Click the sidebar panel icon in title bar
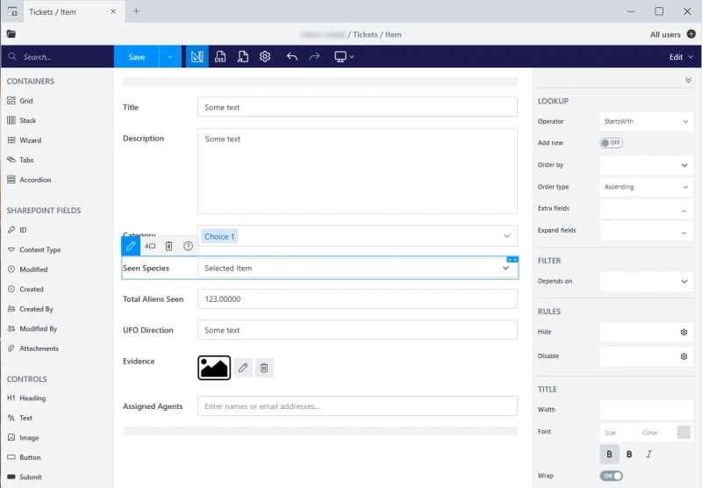Image resolution: width=702 pixels, height=488 pixels. (x=12, y=11)
